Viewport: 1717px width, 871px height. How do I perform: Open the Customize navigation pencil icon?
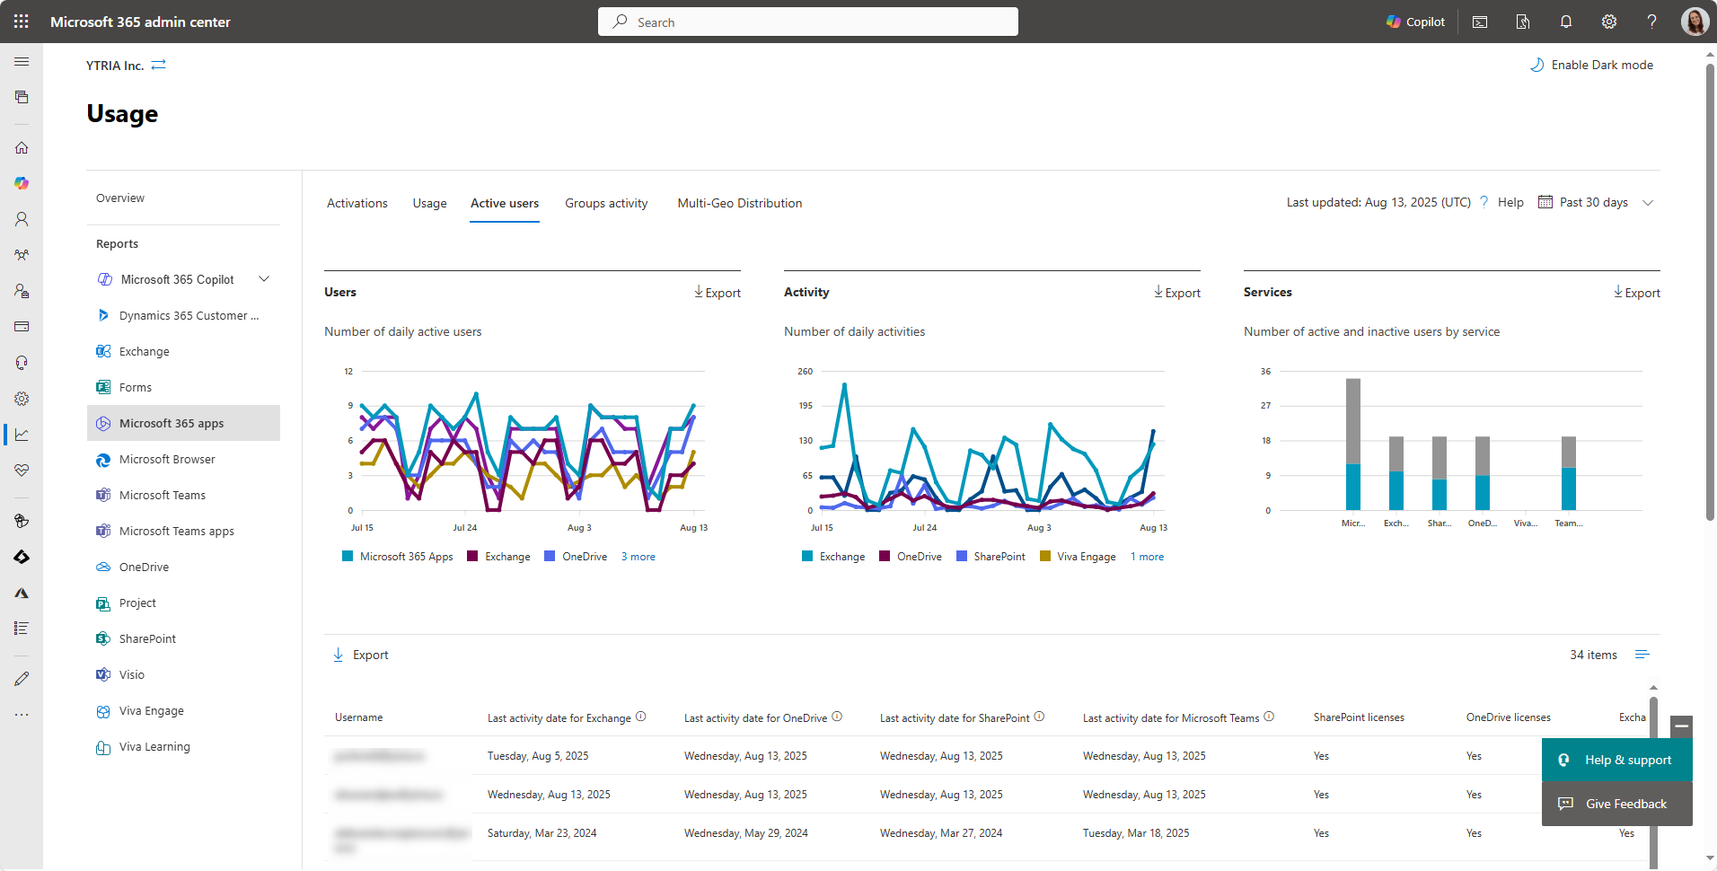pos(22,679)
